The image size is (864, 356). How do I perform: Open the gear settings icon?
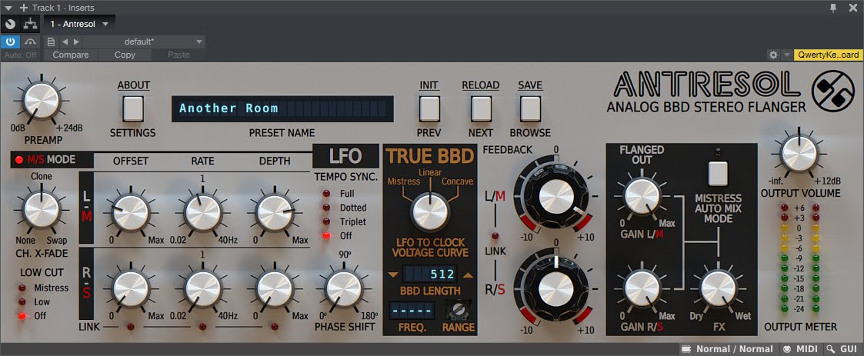tap(773, 55)
